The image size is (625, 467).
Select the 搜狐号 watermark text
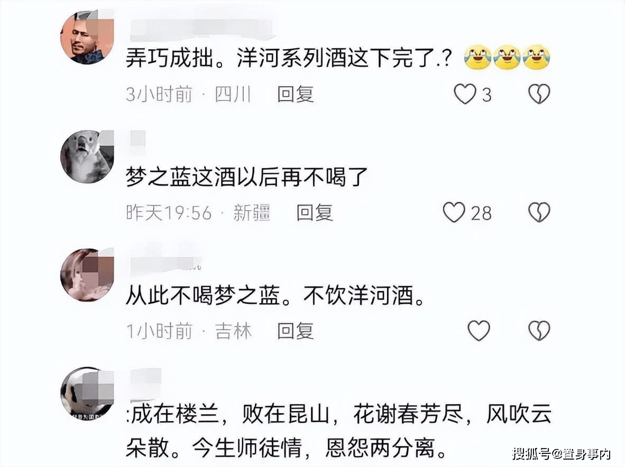pos(561,453)
